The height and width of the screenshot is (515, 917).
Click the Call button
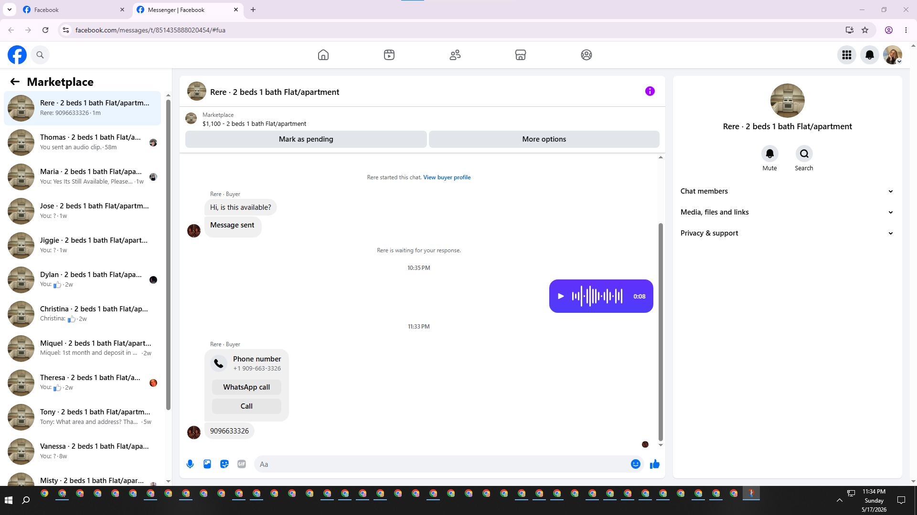pos(246,406)
